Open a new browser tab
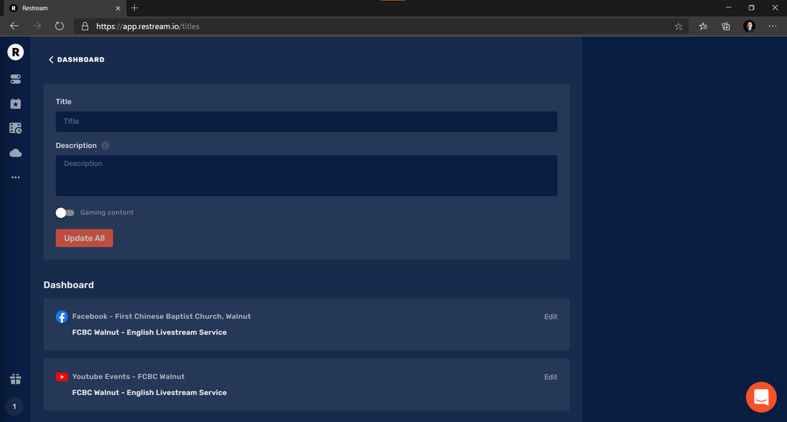This screenshot has width=787, height=422. pos(135,8)
